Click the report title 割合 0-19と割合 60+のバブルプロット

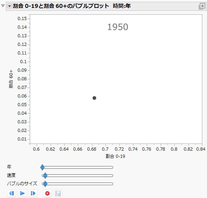[x=61, y=6]
